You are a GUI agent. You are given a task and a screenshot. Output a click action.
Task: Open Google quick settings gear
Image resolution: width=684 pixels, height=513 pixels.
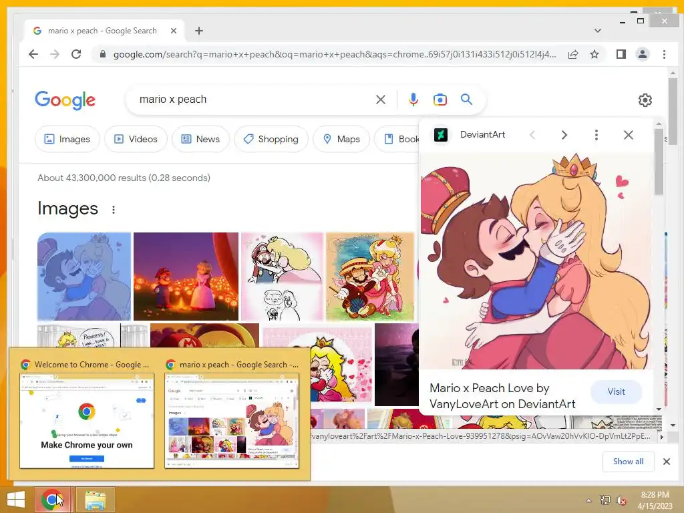645,100
